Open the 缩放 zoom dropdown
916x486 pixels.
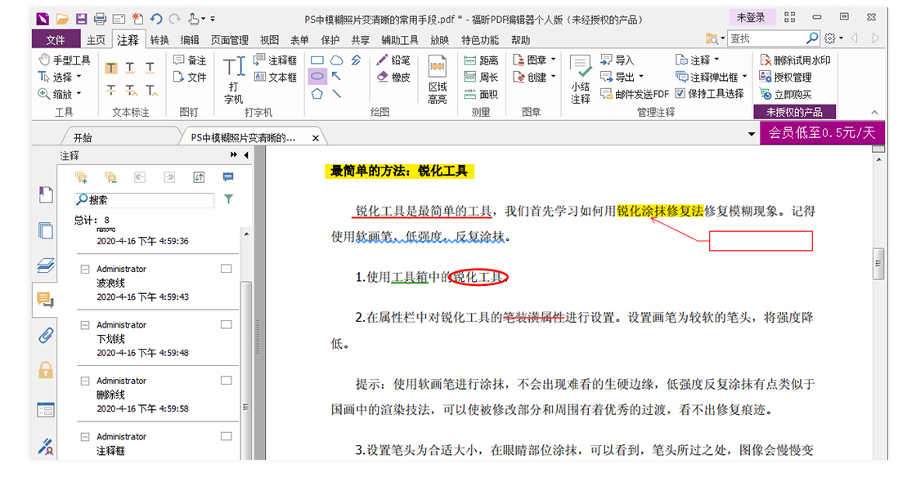[x=79, y=93]
